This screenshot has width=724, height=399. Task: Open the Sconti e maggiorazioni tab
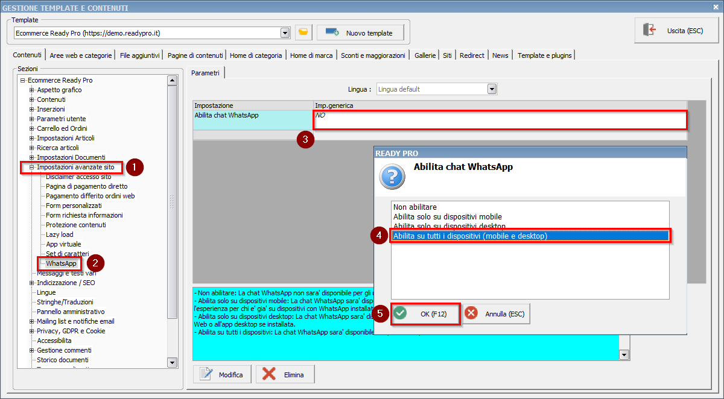click(373, 55)
